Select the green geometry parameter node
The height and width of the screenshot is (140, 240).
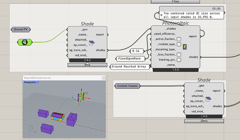[25, 42]
